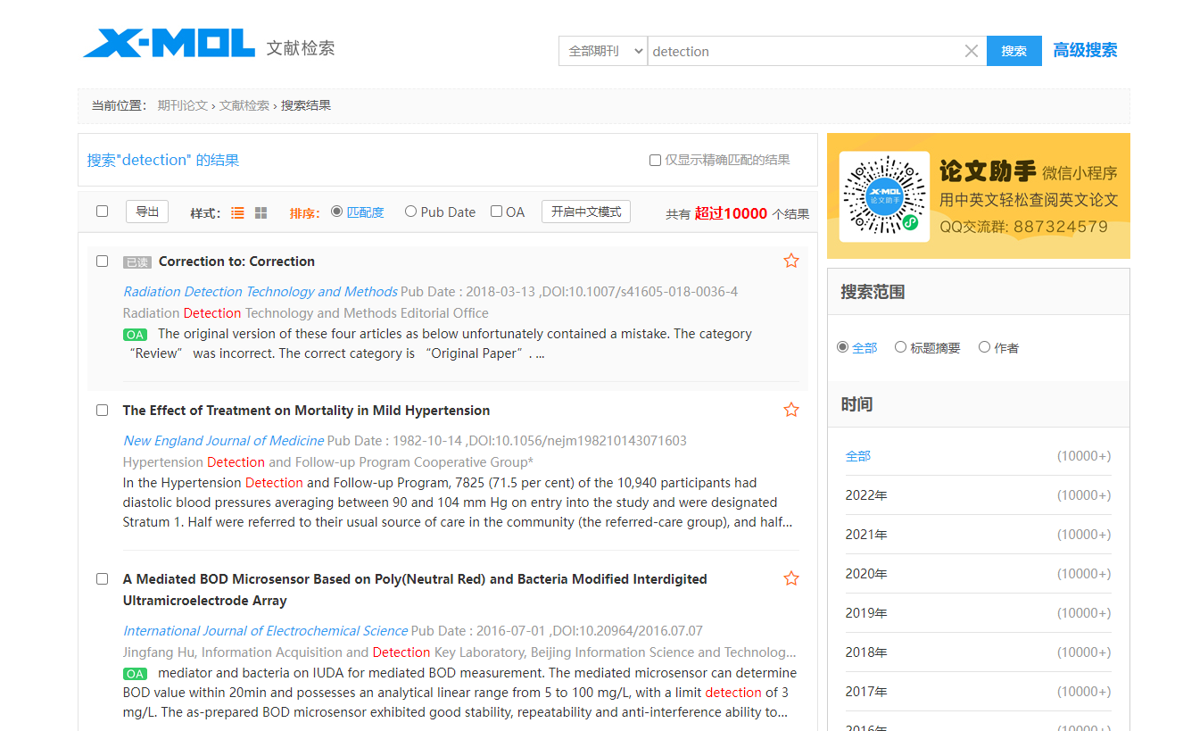Enable 仅显示精确匹配的结果 checkbox
The height and width of the screenshot is (731, 1183).
655,161
